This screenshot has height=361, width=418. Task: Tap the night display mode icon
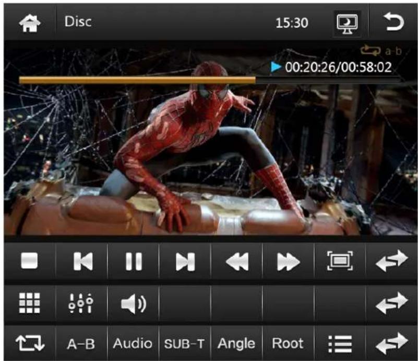click(347, 23)
